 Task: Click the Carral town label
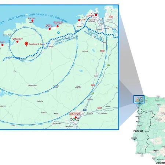104,43
